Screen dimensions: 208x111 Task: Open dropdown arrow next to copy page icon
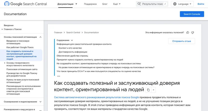pos(153,90)
